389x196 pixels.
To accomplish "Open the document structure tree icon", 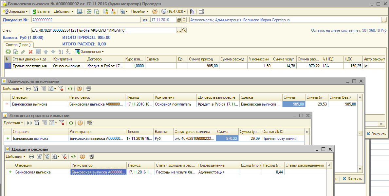I will click(192, 11).
